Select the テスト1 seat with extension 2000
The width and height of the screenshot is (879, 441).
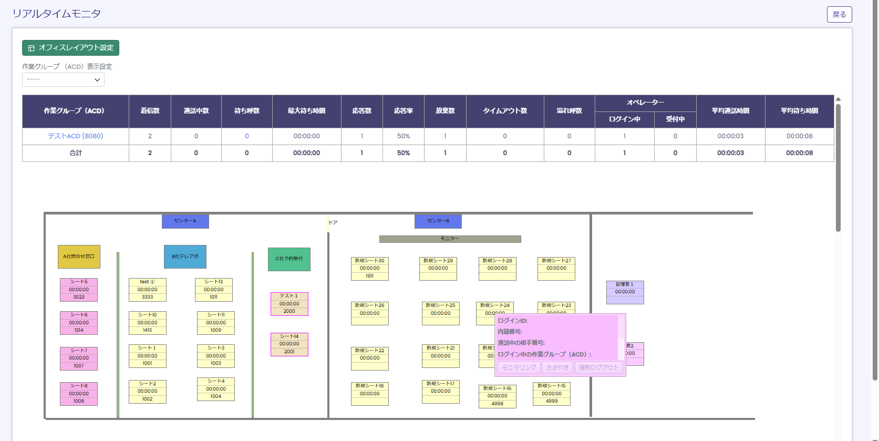289,304
